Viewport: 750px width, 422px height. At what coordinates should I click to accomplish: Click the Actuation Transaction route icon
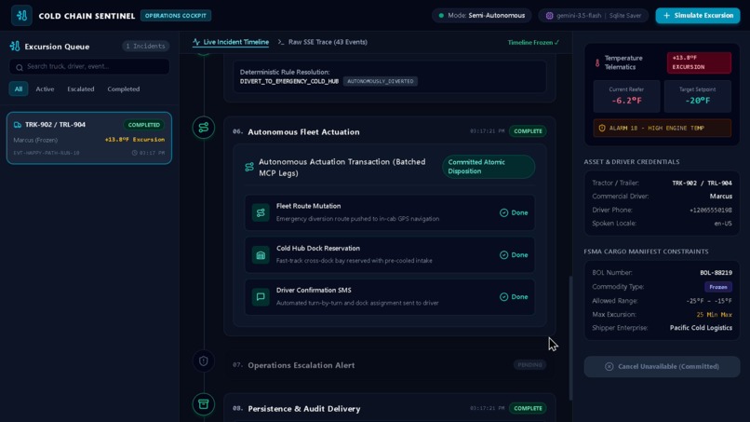pos(249,167)
